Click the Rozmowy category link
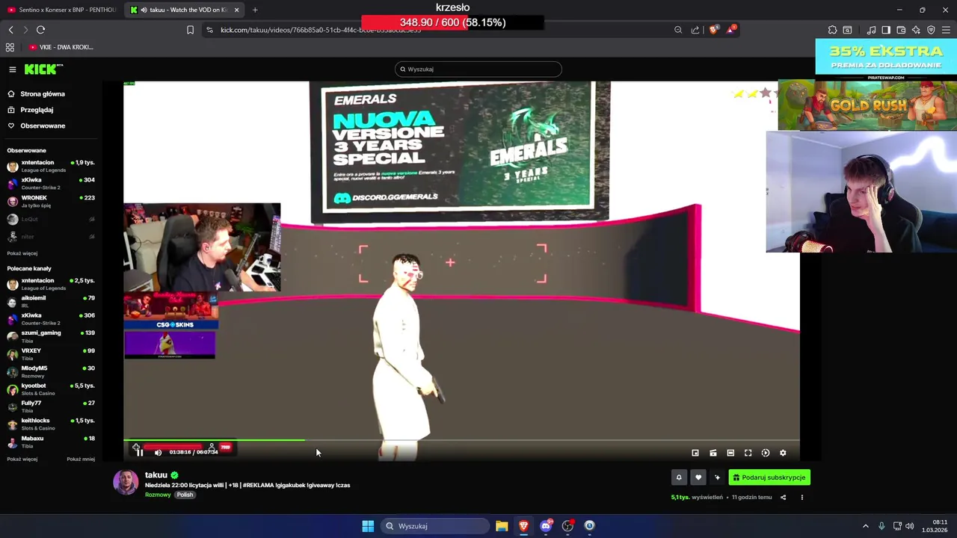The width and height of the screenshot is (957, 538). (x=158, y=495)
